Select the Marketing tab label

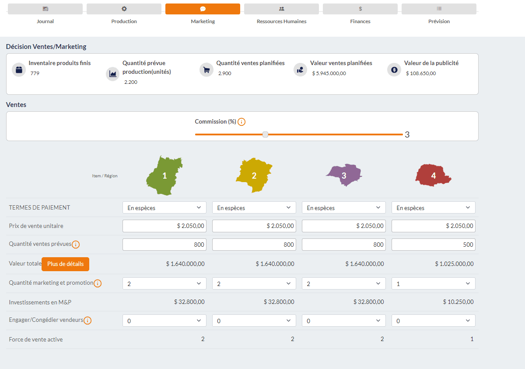203,21
